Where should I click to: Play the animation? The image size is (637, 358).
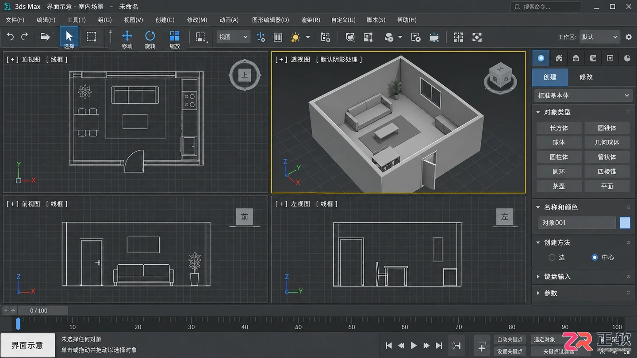coord(414,345)
